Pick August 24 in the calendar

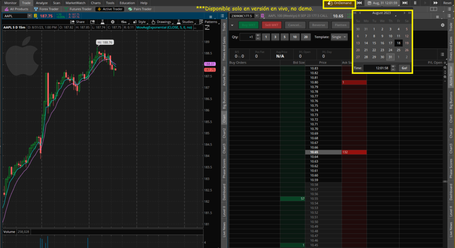click(x=390, y=50)
